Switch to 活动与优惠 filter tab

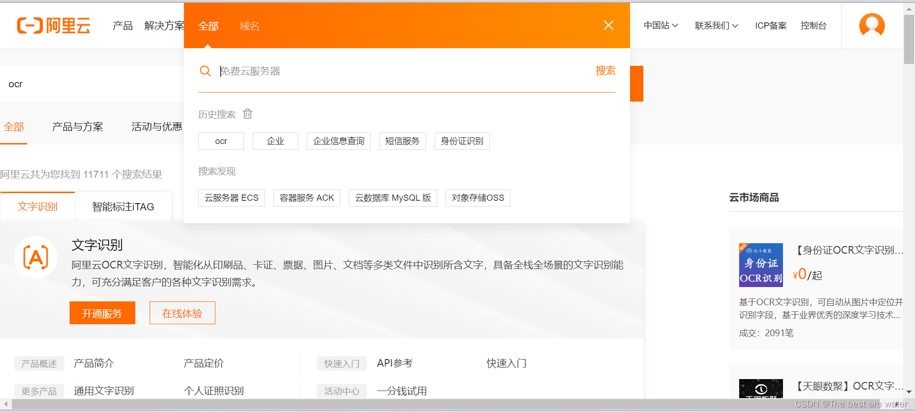157,127
